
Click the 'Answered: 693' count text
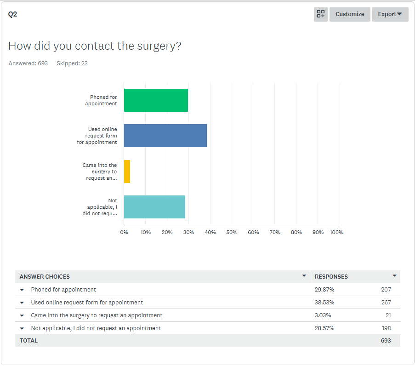pos(28,63)
